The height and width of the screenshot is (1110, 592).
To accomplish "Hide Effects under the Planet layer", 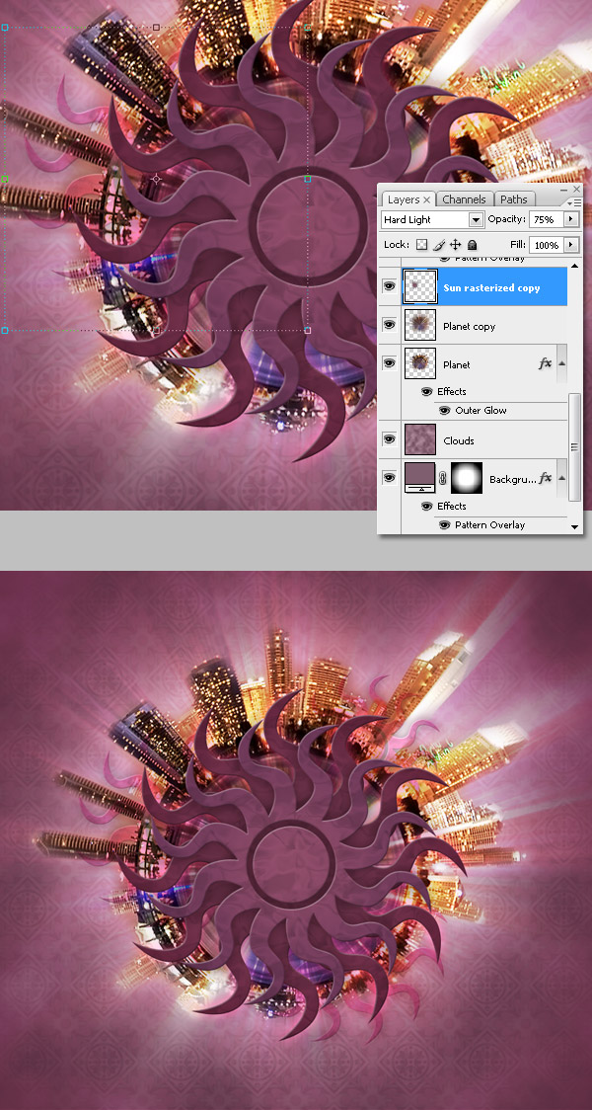I will click(x=426, y=391).
